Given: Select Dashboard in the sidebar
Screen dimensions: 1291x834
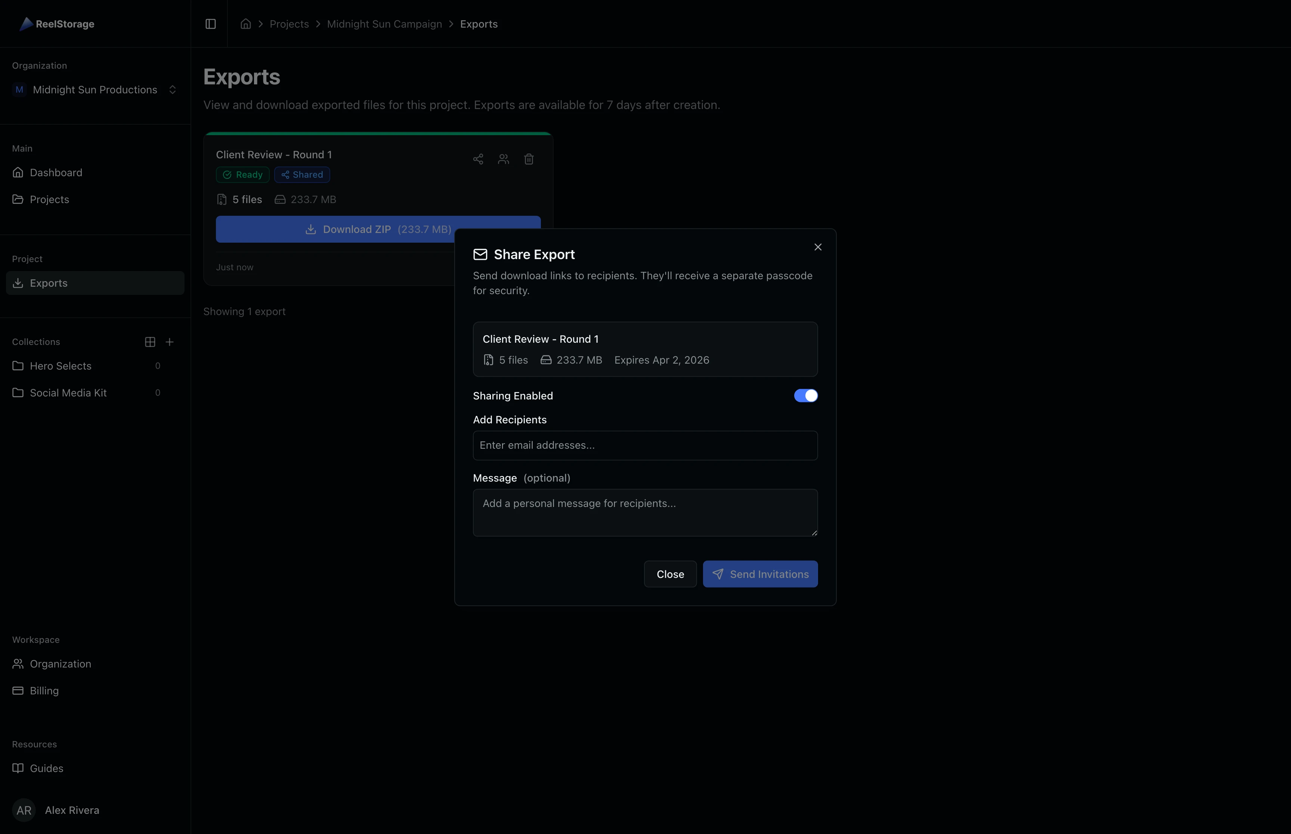Looking at the screenshot, I should coord(56,172).
